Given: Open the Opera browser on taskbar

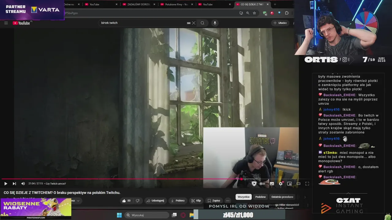Looking at the screenshot, I should (x=183, y=215).
